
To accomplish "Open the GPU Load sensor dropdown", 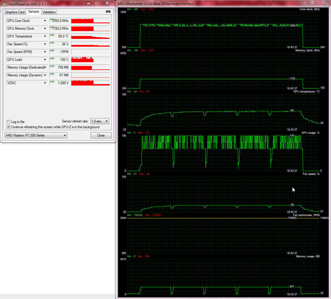I will point(45,60).
